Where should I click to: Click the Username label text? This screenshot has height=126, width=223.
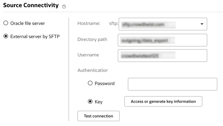(x=88, y=55)
